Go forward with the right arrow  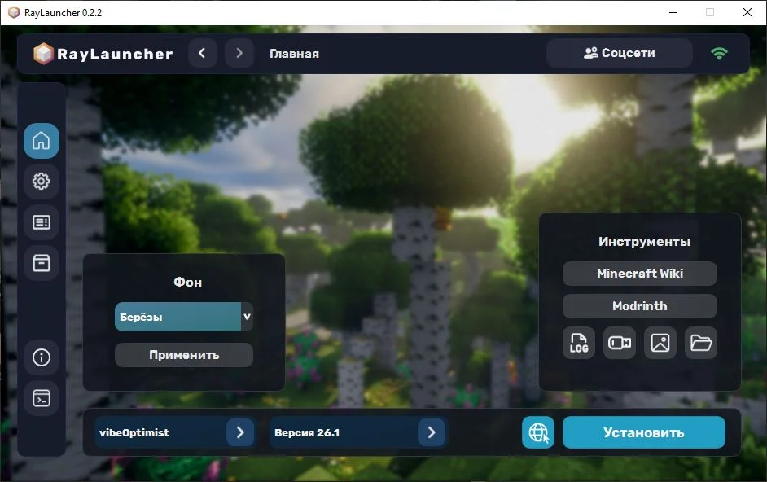(x=239, y=53)
